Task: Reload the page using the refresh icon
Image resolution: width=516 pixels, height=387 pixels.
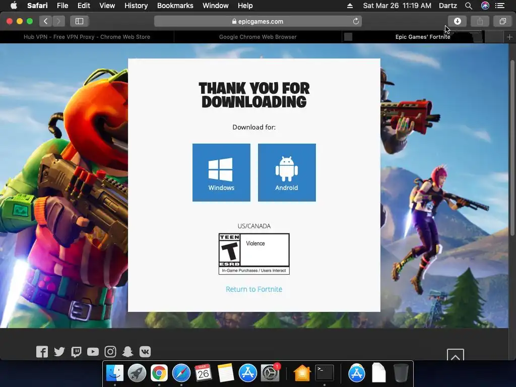Action: [x=356, y=21]
